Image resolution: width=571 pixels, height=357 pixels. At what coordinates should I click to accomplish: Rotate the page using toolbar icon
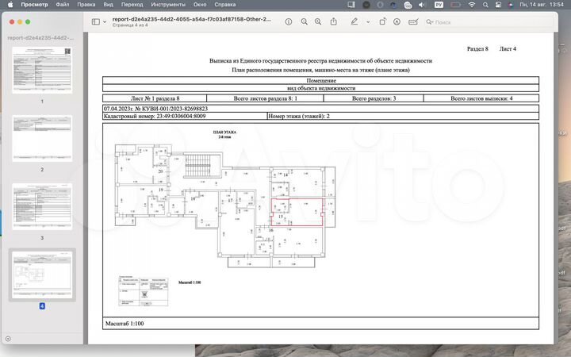(381, 21)
